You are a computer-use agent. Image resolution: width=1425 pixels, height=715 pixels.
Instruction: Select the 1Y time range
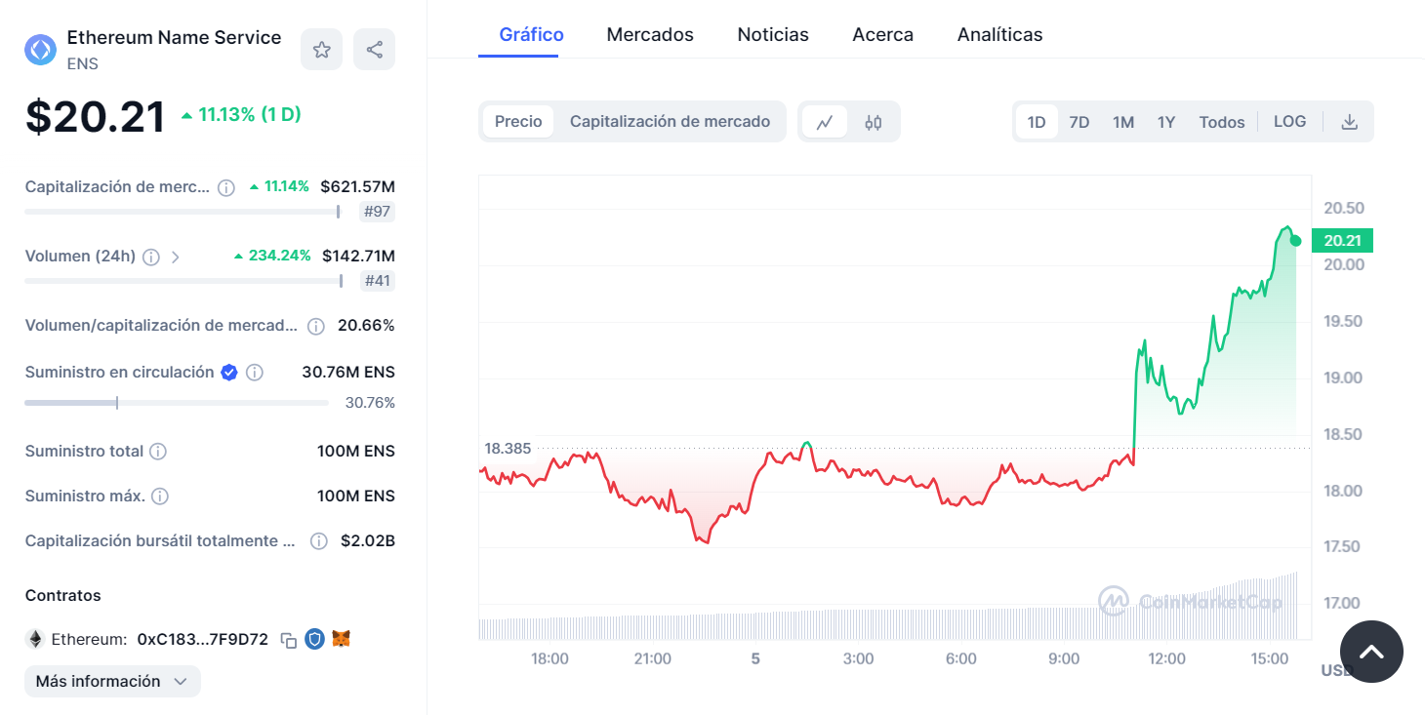(x=1166, y=122)
